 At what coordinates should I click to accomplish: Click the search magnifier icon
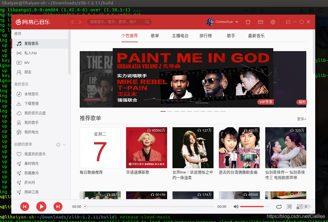coord(147,22)
